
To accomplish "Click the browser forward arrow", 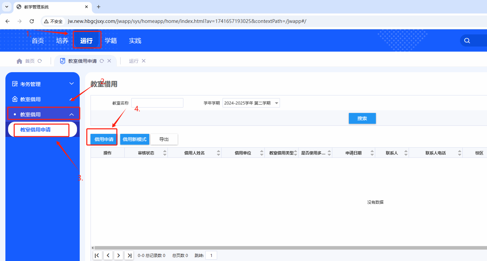I will [x=20, y=21].
